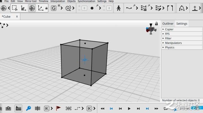Switch to the Settings panel tab
203x113 pixels.
click(x=182, y=24)
